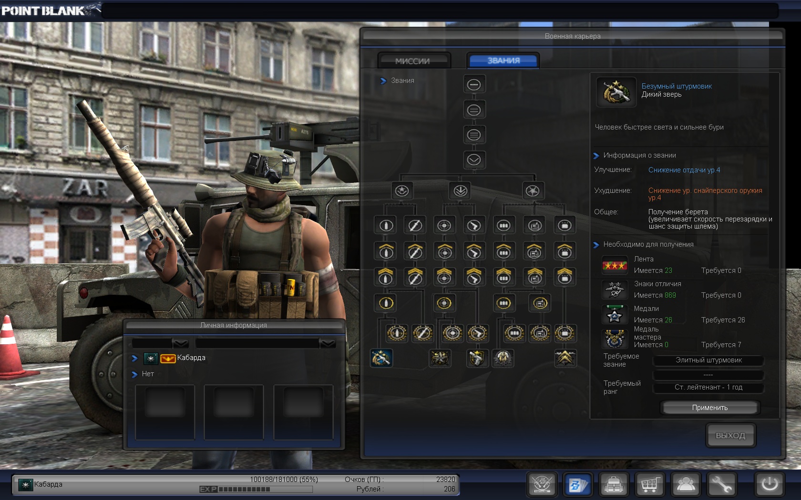Click the EXP progress bar

coord(256,489)
